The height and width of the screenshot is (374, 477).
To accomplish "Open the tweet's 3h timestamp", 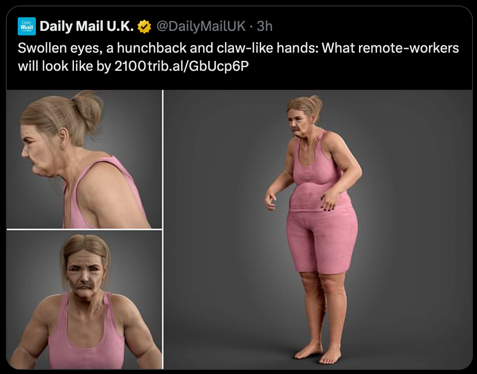I will 264,26.
